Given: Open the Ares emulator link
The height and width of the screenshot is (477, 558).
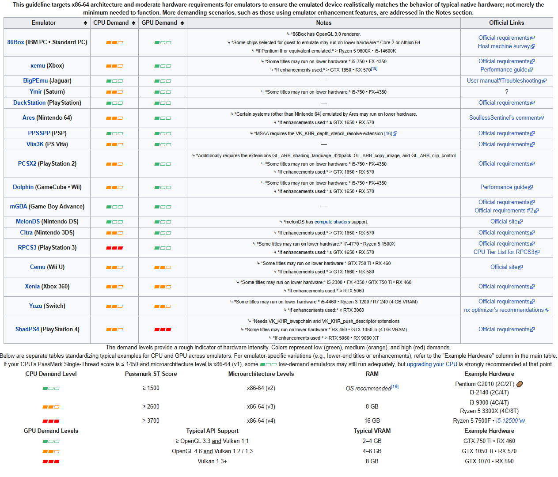Looking at the screenshot, I should [28, 117].
